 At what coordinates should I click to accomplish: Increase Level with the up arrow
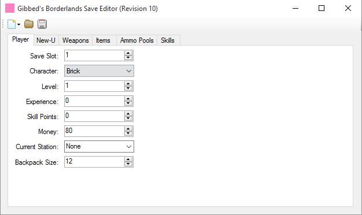(x=128, y=84)
